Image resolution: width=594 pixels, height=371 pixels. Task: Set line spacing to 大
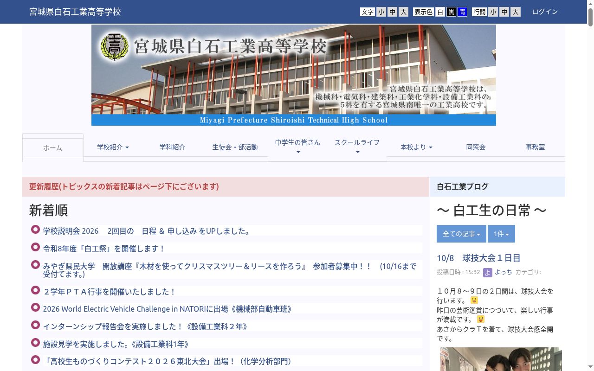point(516,12)
